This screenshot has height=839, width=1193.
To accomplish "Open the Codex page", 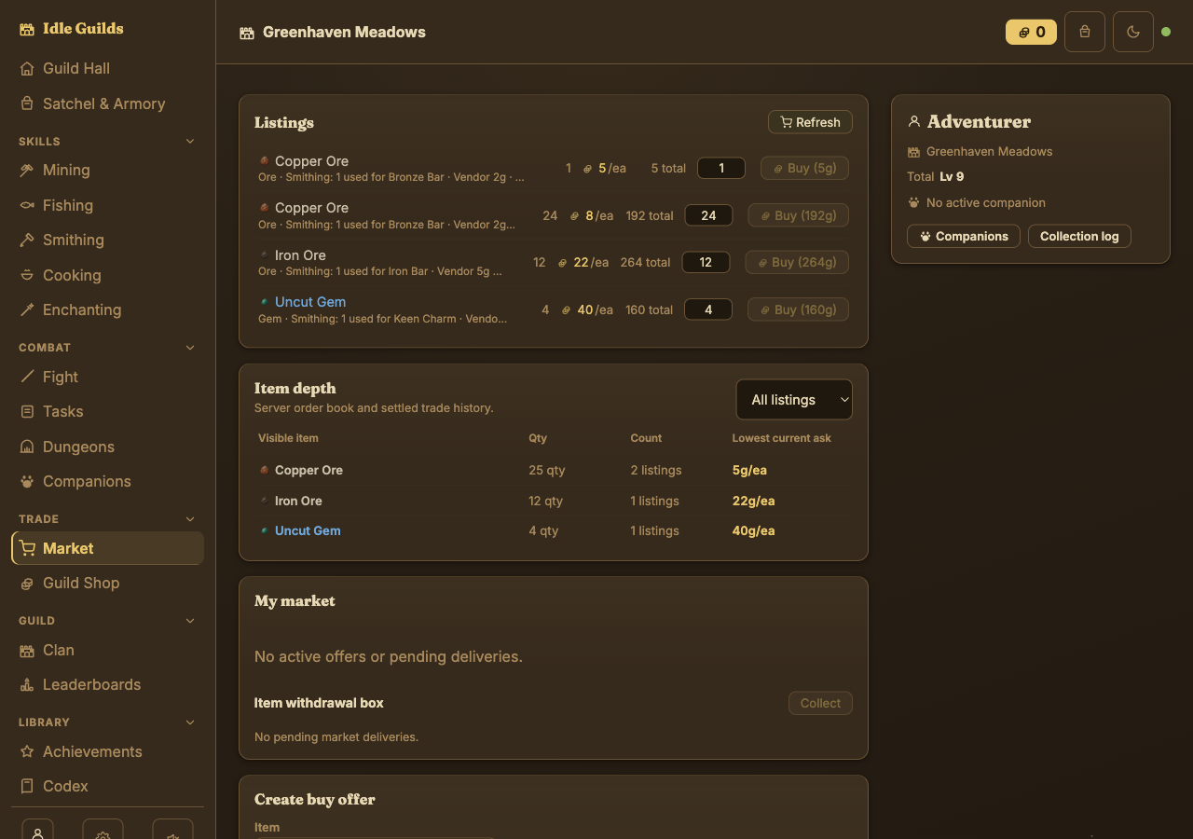I will pyautogui.click(x=107, y=786).
